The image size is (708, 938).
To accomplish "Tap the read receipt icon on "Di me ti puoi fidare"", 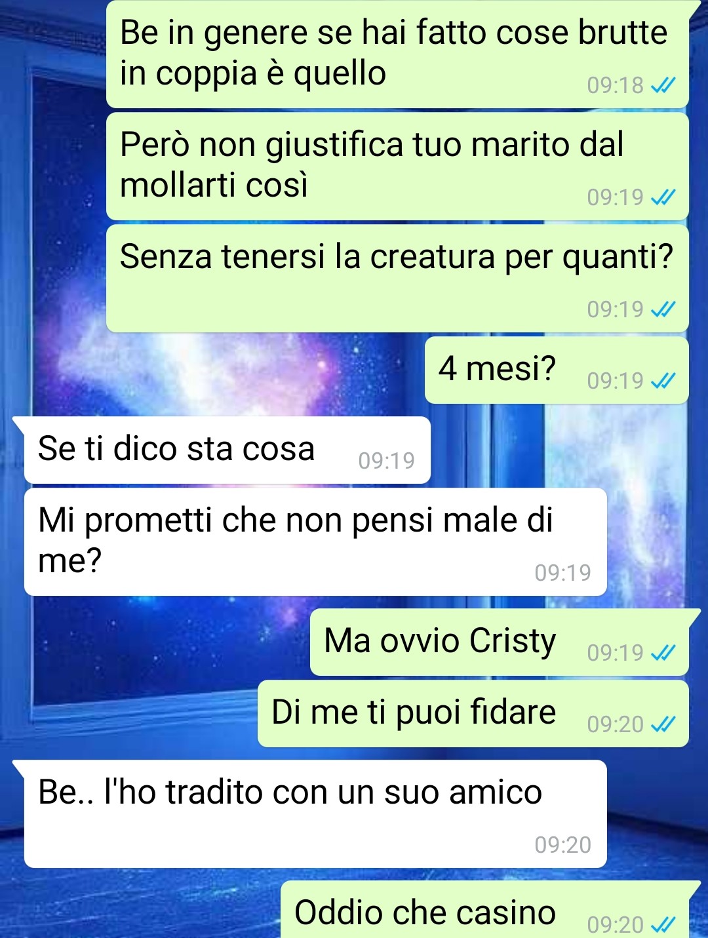I will pos(663,724).
